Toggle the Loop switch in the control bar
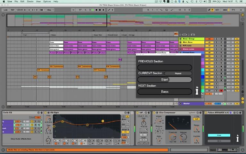 [x=167, y=10]
